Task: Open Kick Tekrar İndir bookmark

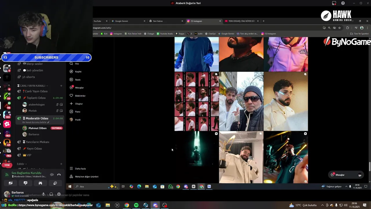Action: (x=133, y=34)
